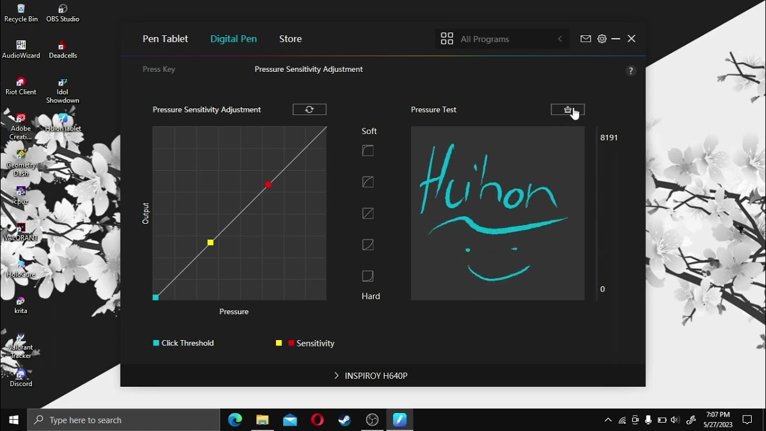The width and height of the screenshot is (766, 431).
Task: Click the pressure level meter bar
Action: point(596,213)
